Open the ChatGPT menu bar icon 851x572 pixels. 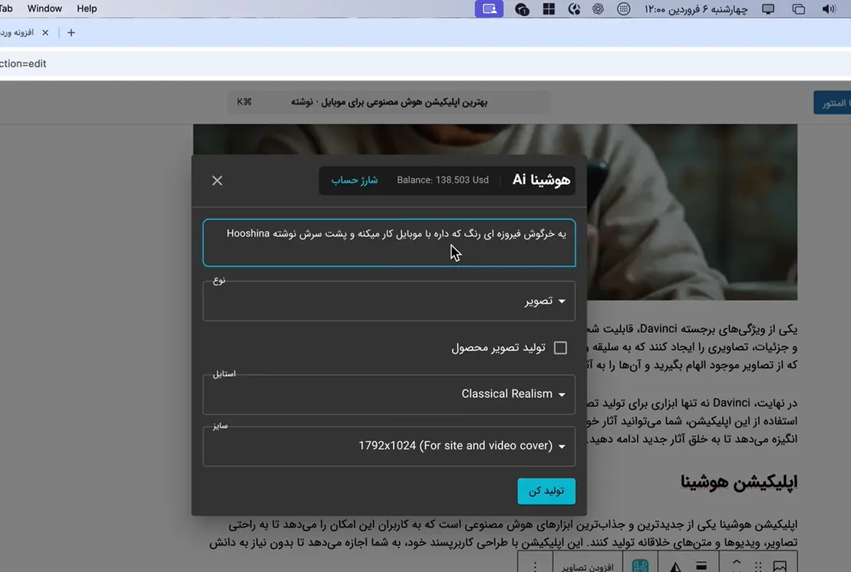click(598, 8)
